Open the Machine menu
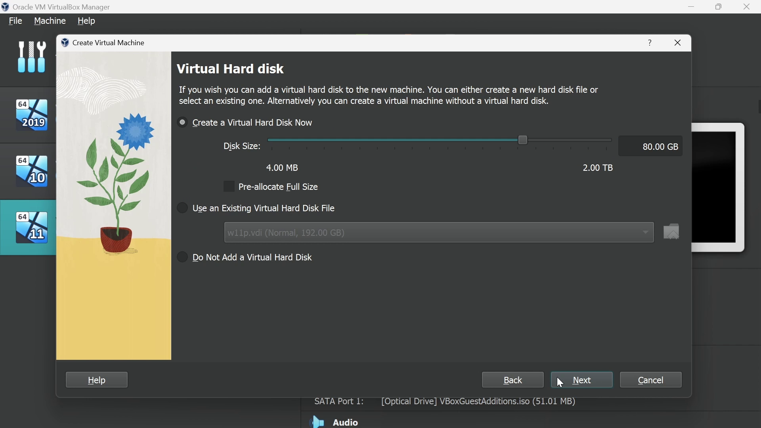Viewport: 761px width, 428px height. [x=50, y=21]
